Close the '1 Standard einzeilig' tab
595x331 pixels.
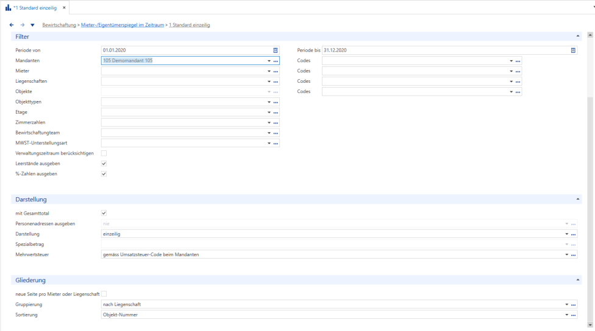click(64, 7)
